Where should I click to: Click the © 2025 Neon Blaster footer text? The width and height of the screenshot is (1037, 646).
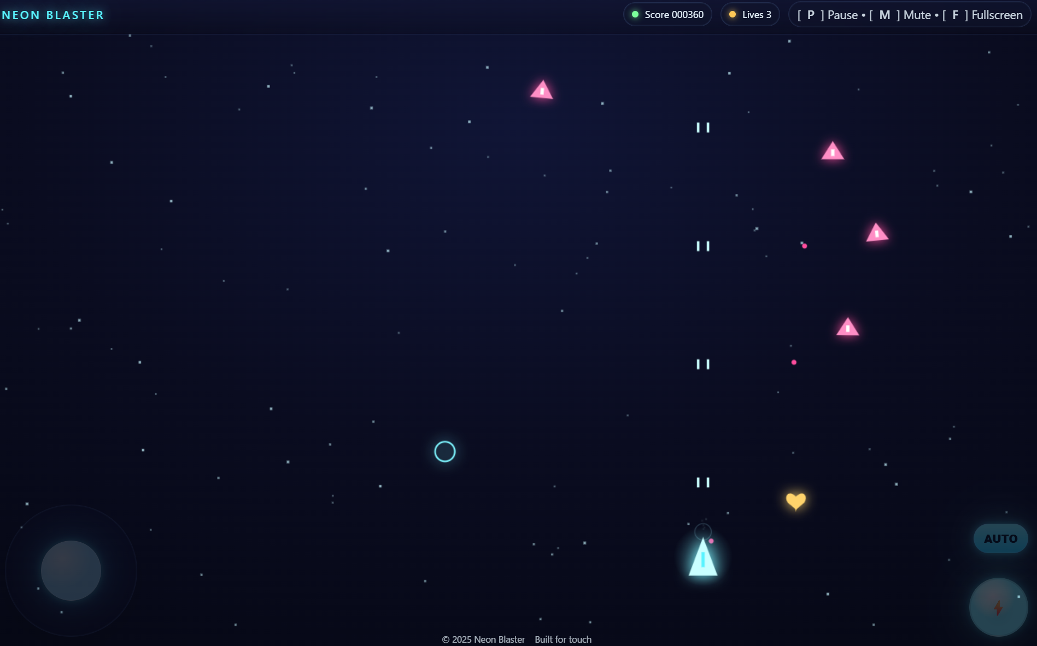pyautogui.click(x=483, y=639)
